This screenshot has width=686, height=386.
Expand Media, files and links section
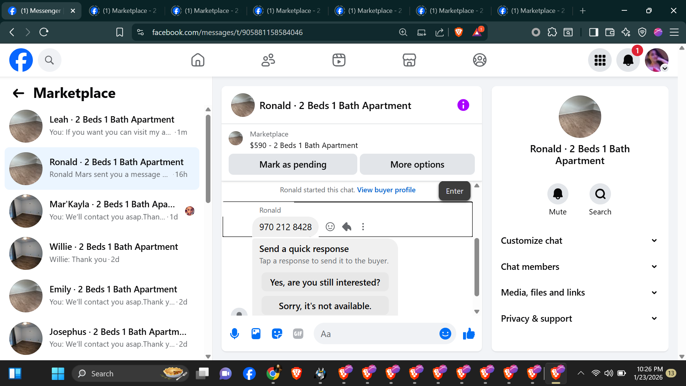(579, 293)
